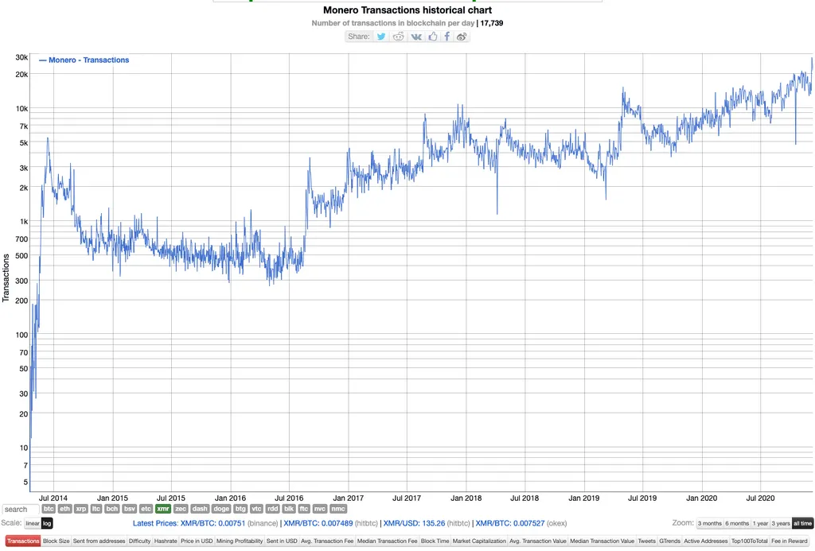
Task: Switch scale to linear
Action: click(x=32, y=524)
